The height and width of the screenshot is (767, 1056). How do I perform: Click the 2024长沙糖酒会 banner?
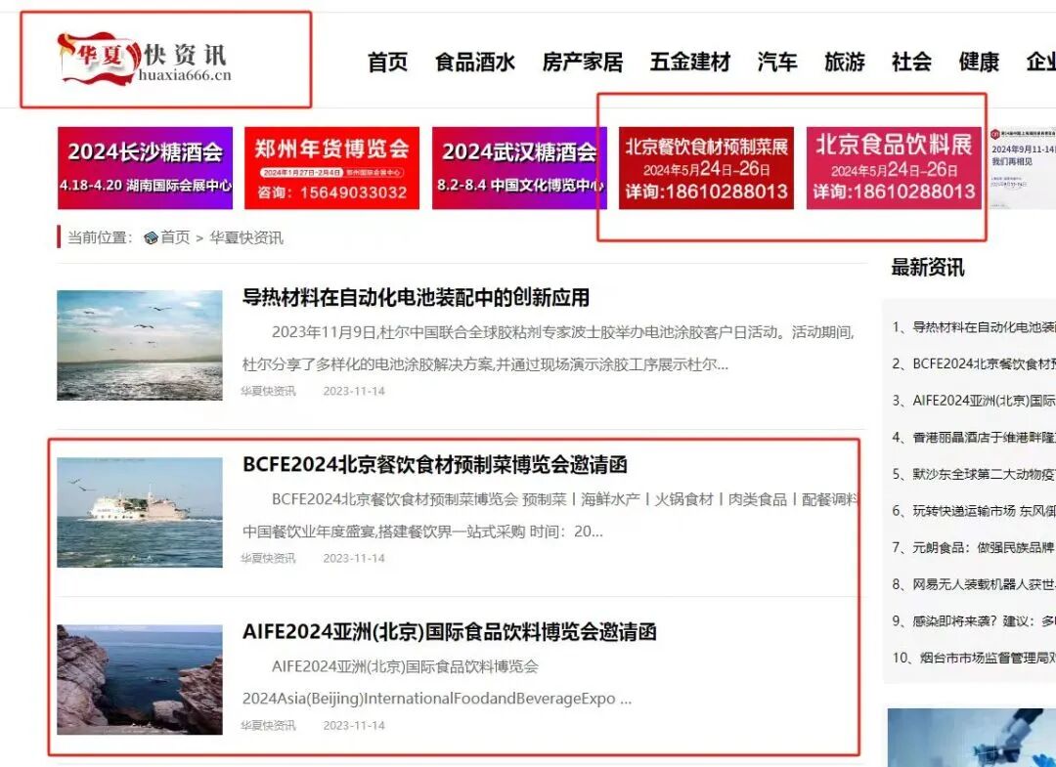pyautogui.click(x=145, y=168)
